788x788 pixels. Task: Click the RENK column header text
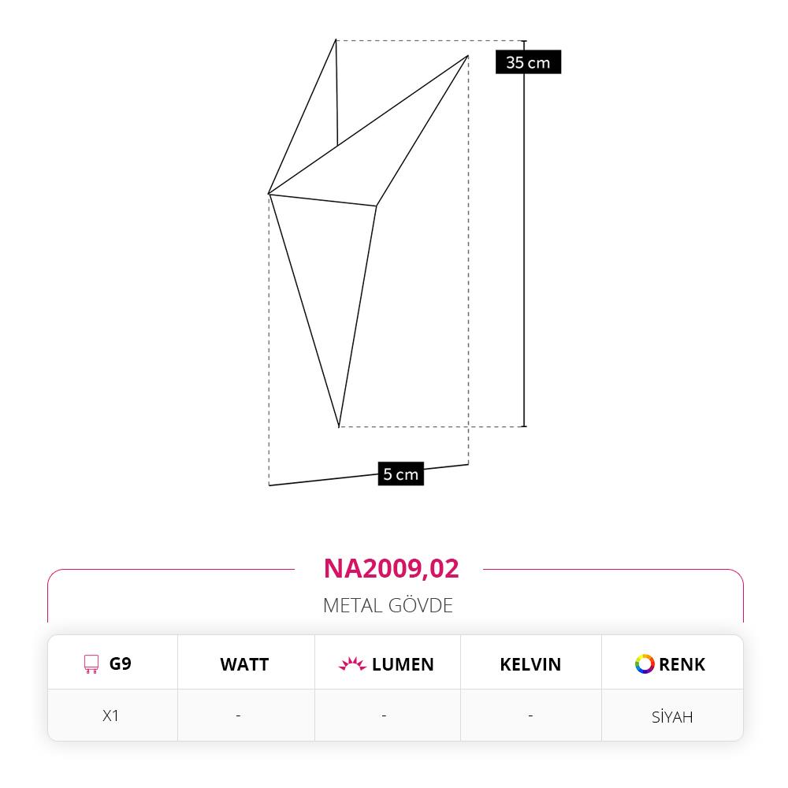(x=682, y=664)
